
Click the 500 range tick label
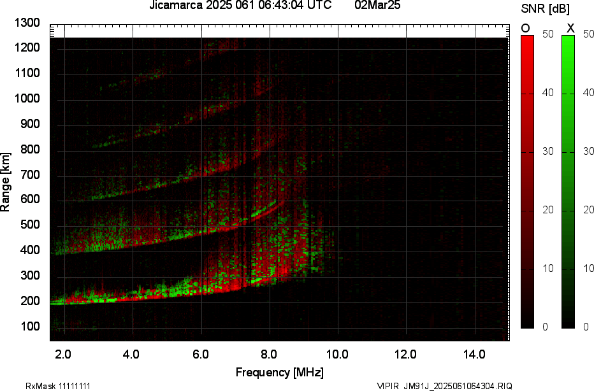pos(30,224)
